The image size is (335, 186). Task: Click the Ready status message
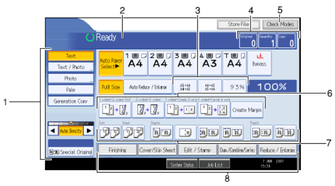[101, 37]
